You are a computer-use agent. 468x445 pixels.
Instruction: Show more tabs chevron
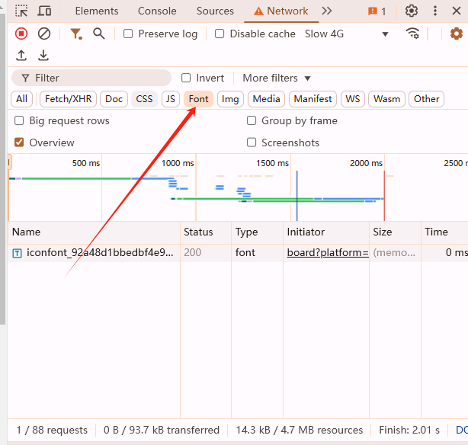(x=327, y=11)
